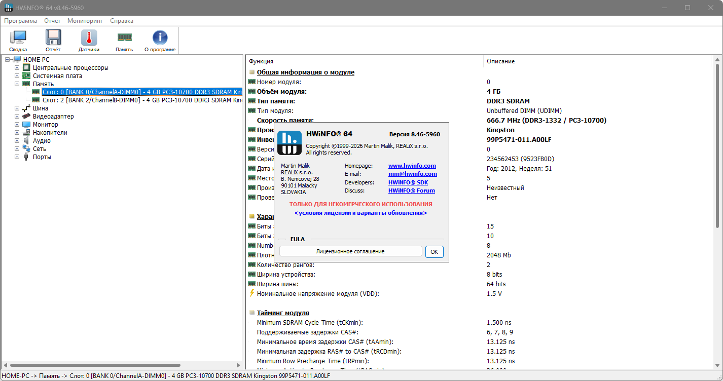Open the Программа menu
This screenshot has height=381, width=723.
(21, 21)
